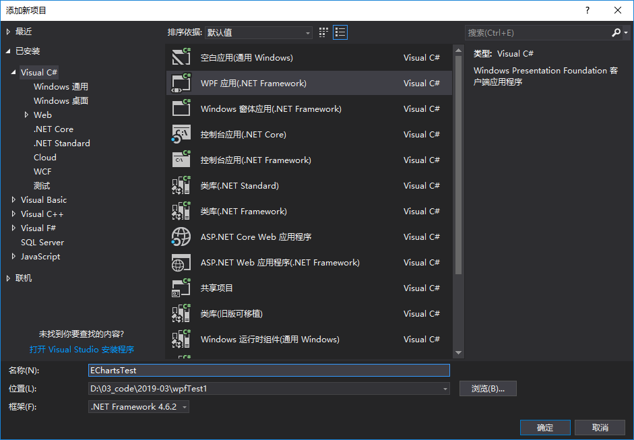Expand the Web node under Visual C#

tap(26, 115)
